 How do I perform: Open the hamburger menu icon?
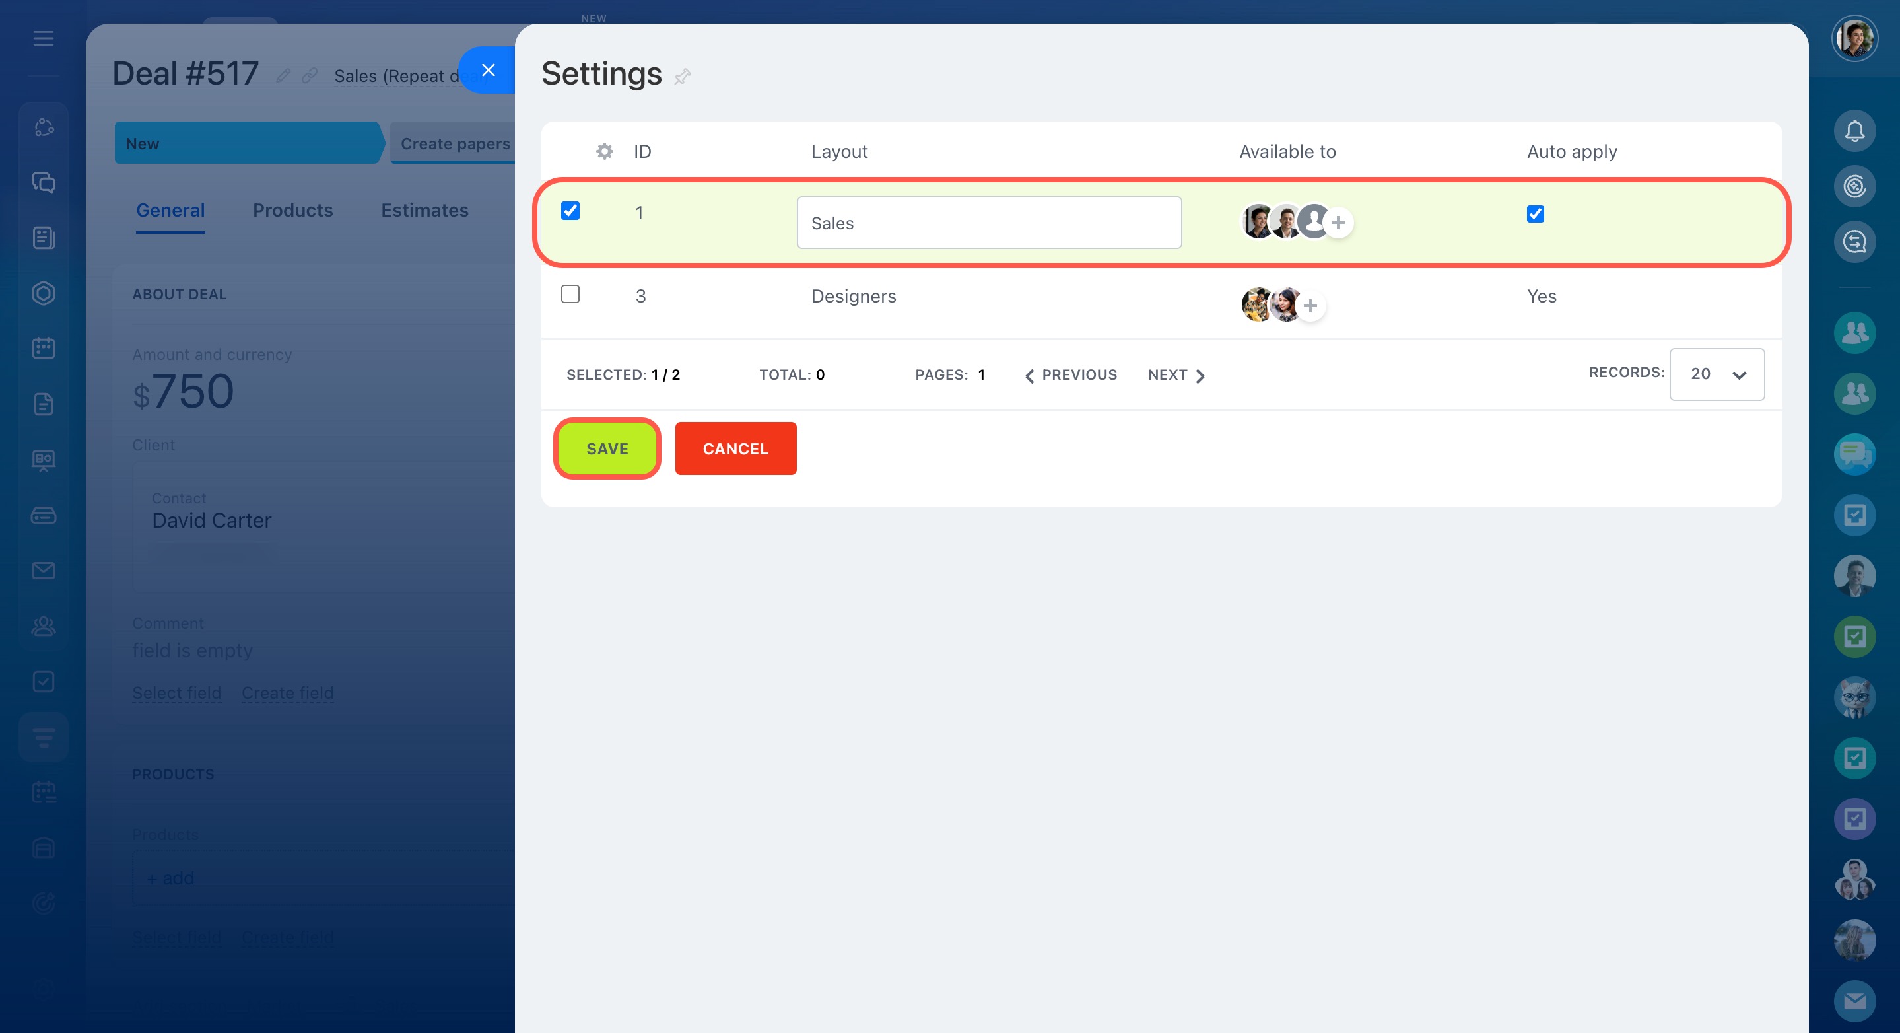coord(44,38)
